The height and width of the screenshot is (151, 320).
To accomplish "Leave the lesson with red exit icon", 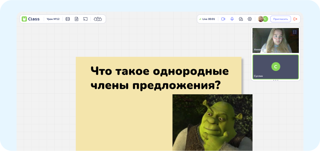I will (295, 19).
